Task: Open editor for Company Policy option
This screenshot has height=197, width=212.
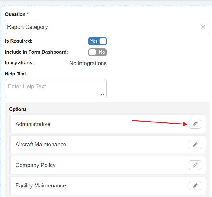Action: [x=195, y=165]
